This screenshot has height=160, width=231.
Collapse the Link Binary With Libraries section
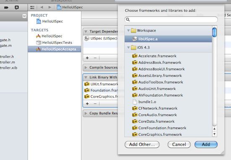pos(86,77)
